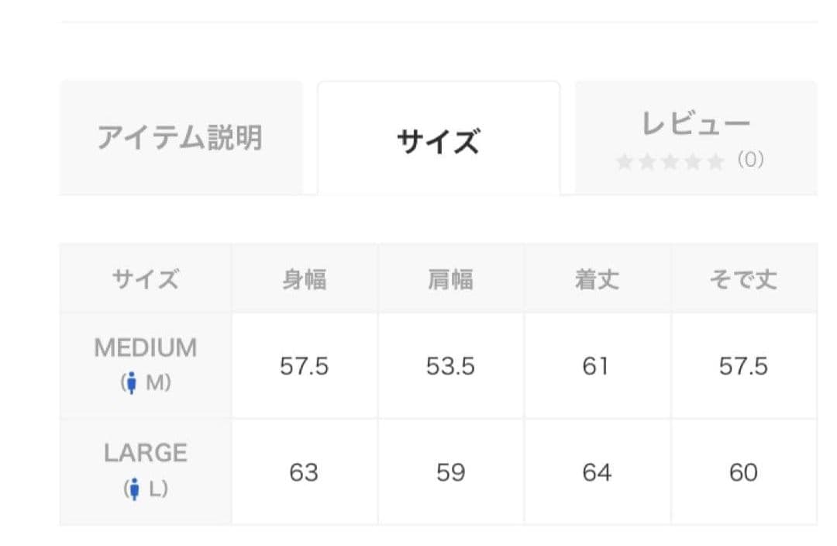Click the 身幅 column header
The height and width of the screenshot is (546, 837).
click(305, 279)
